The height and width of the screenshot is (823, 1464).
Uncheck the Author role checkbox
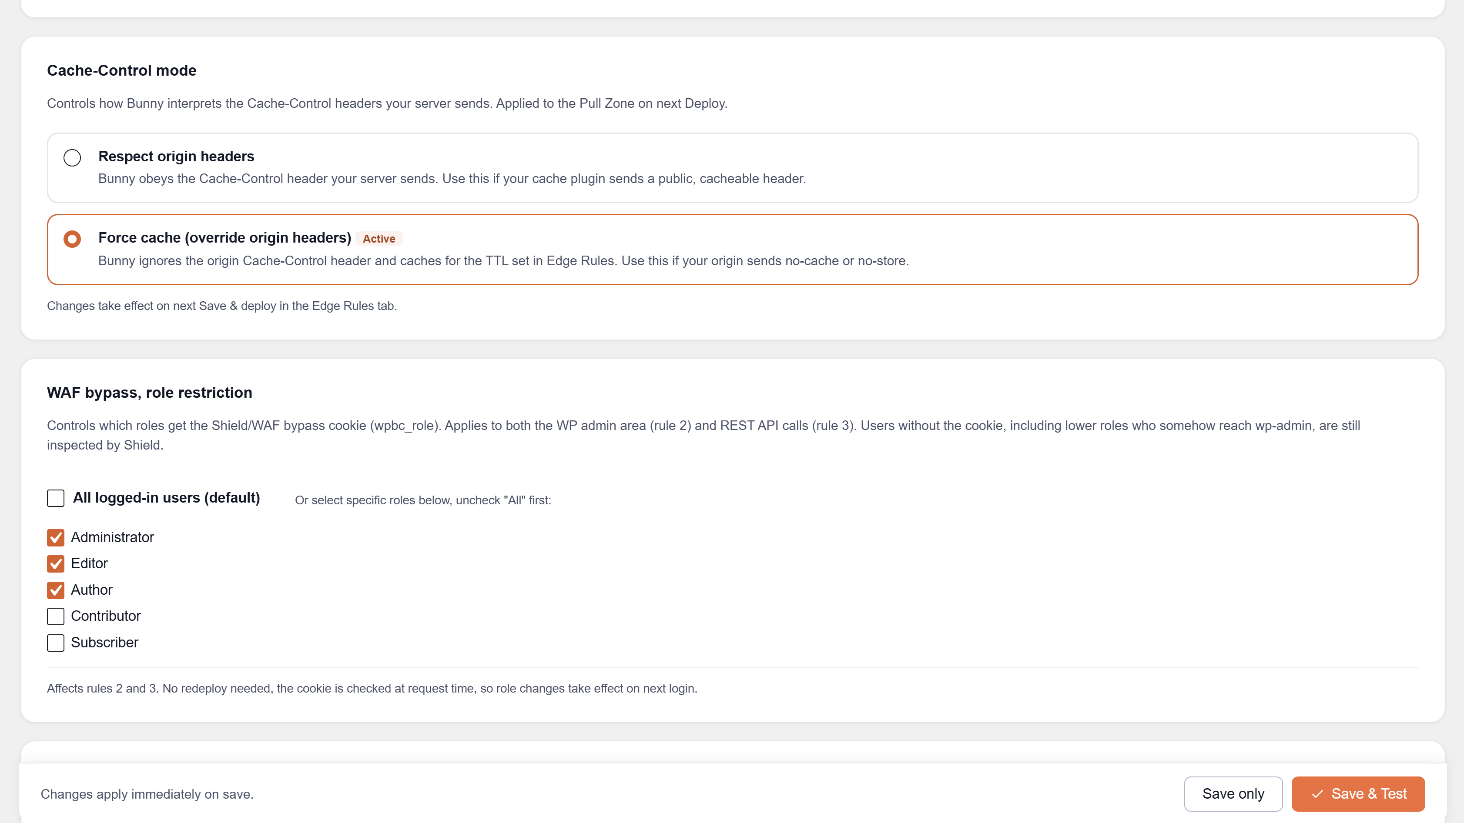(x=56, y=590)
